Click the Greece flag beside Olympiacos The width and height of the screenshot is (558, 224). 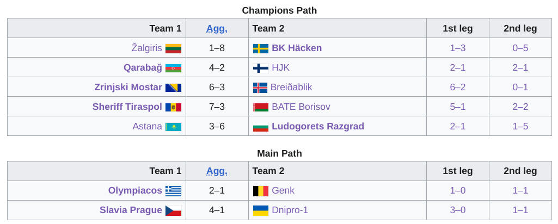tap(173, 191)
